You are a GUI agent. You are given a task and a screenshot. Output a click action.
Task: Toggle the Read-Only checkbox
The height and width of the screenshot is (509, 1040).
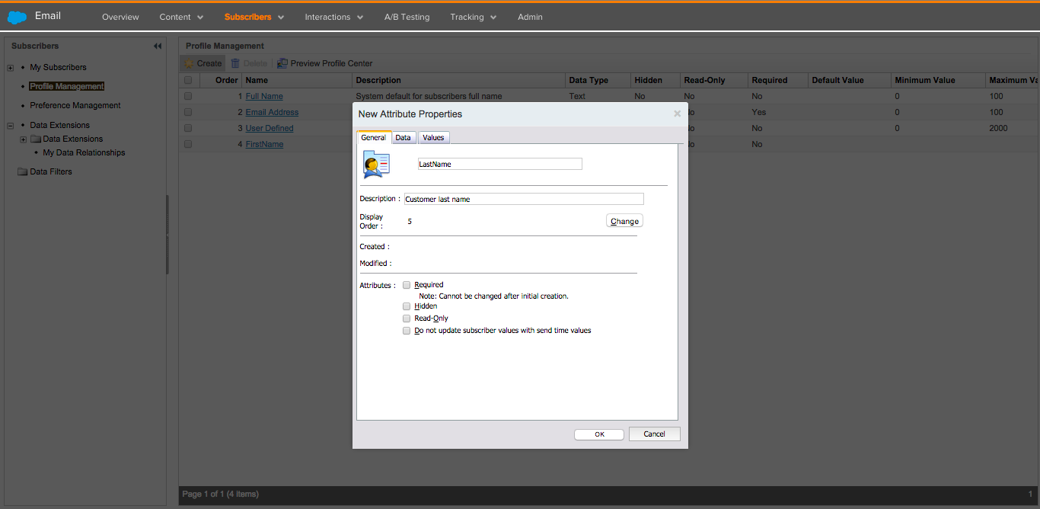[407, 319]
